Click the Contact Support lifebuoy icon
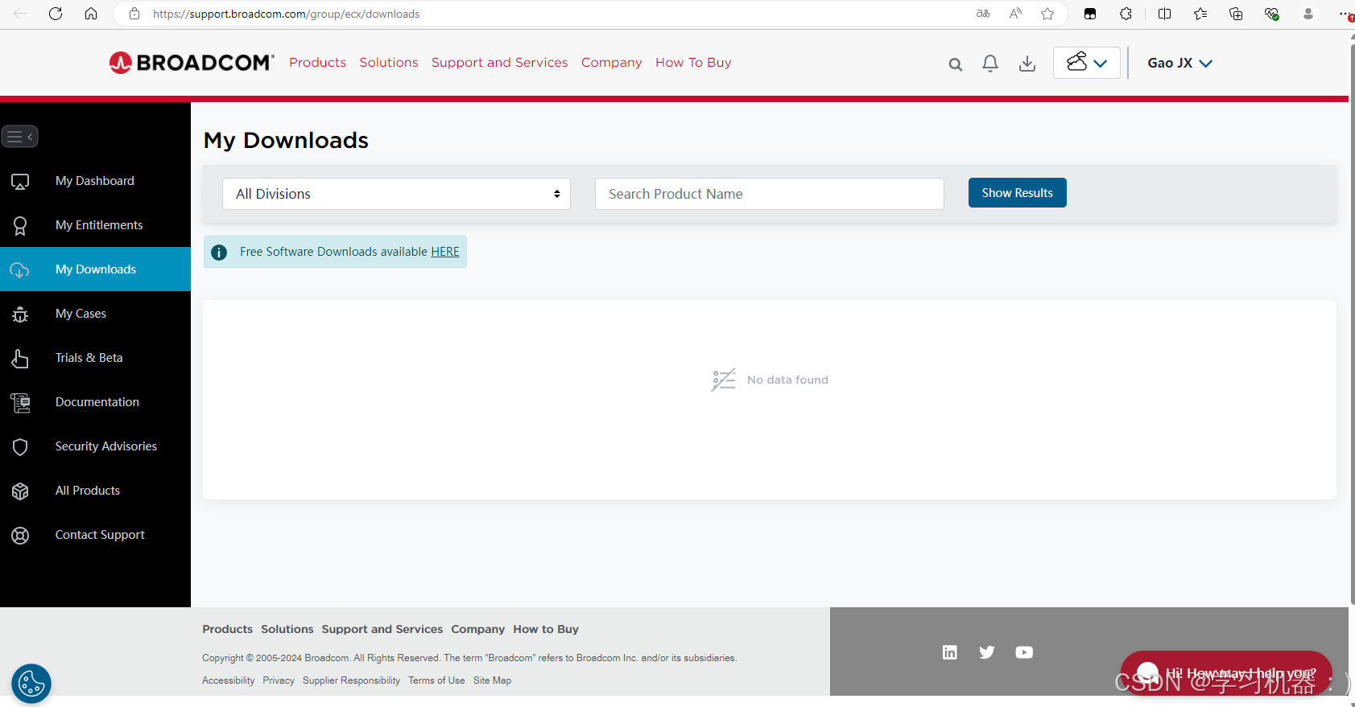 click(20, 536)
